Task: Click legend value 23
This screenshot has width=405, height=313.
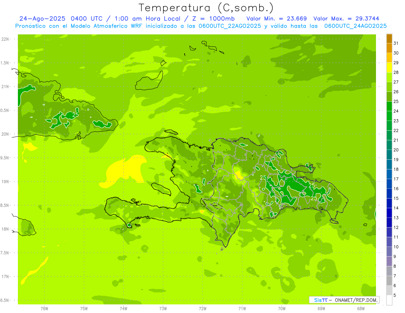Action: point(396,121)
